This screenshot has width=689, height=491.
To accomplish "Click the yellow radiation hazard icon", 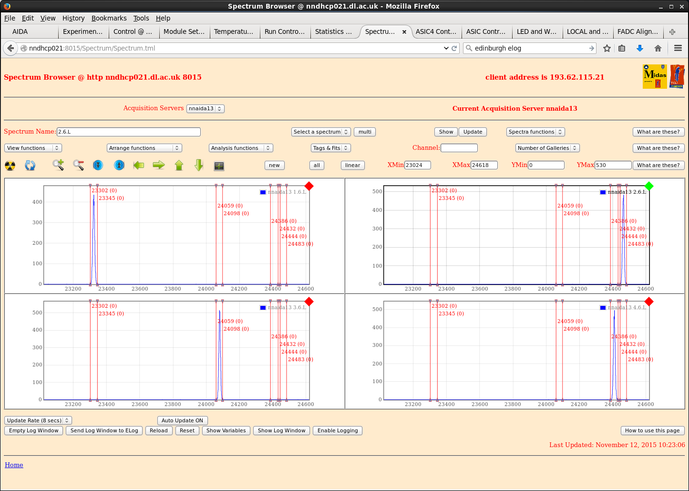I will point(10,166).
